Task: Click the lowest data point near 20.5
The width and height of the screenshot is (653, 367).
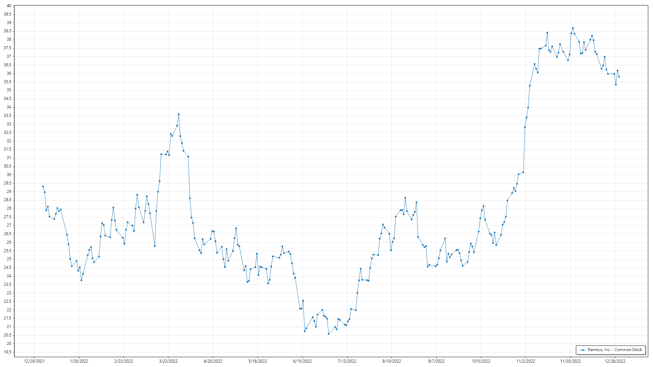Action: (x=329, y=334)
